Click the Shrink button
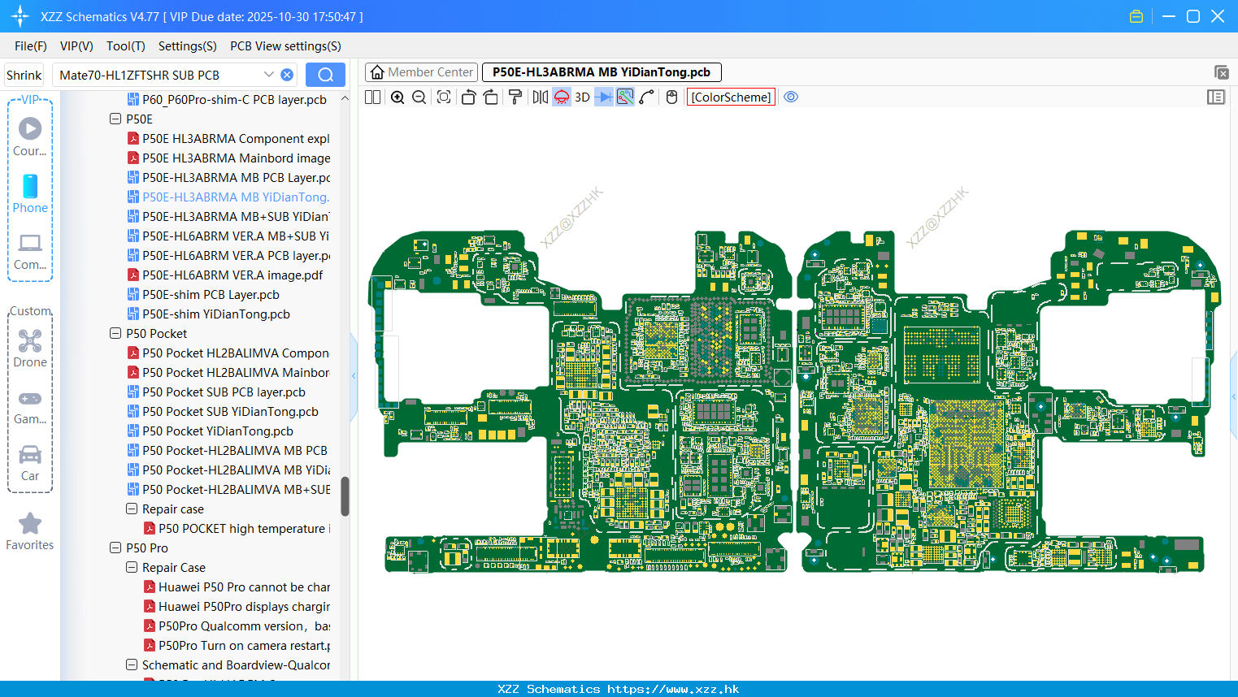This screenshot has width=1238, height=697. pos(24,75)
